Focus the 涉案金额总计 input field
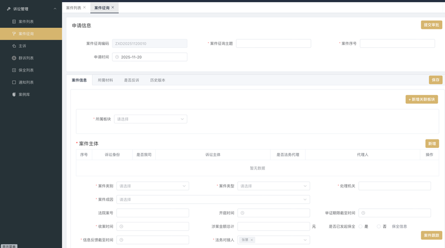The image size is (445, 248). click(274, 226)
